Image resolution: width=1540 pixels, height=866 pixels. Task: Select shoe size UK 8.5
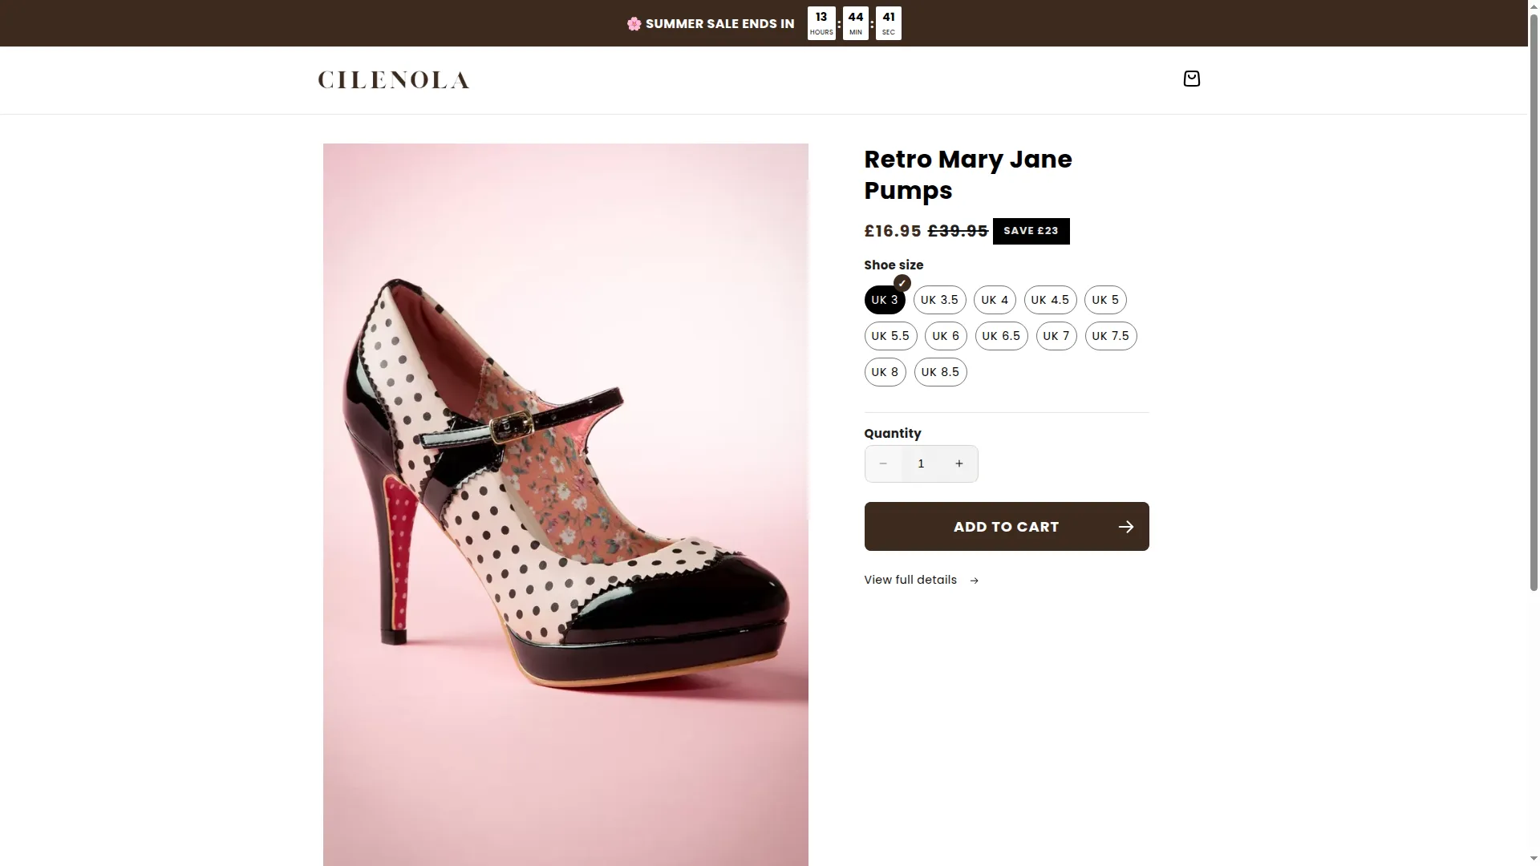point(940,372)
